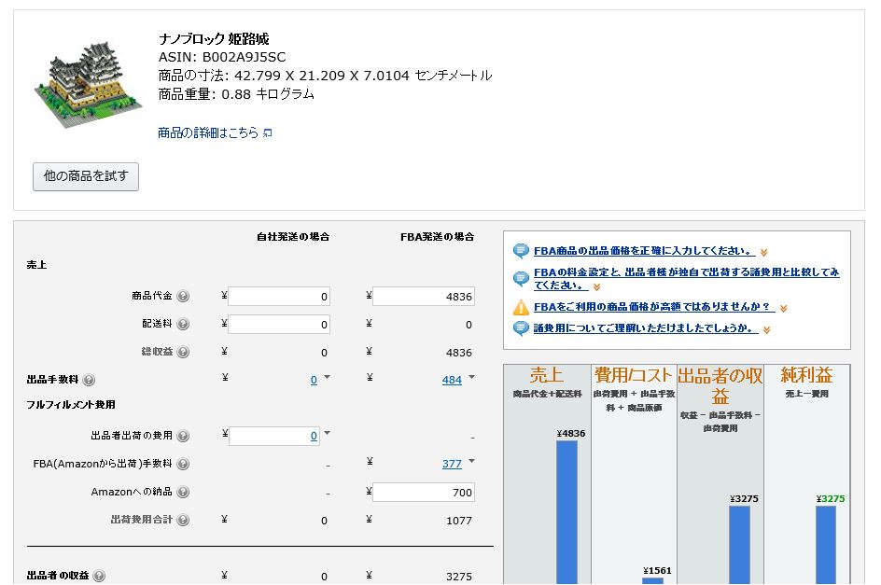Click フルフィルメント費用 section label

coord(71,405)
